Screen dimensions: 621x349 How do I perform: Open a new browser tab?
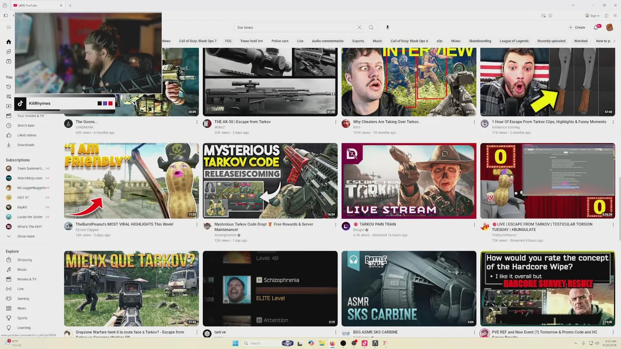tap(70, 5)
